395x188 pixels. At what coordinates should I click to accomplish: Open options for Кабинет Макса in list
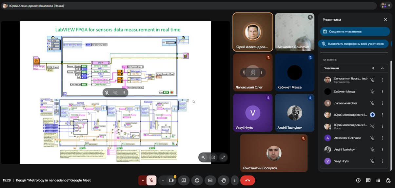click(x=382, y=91)
